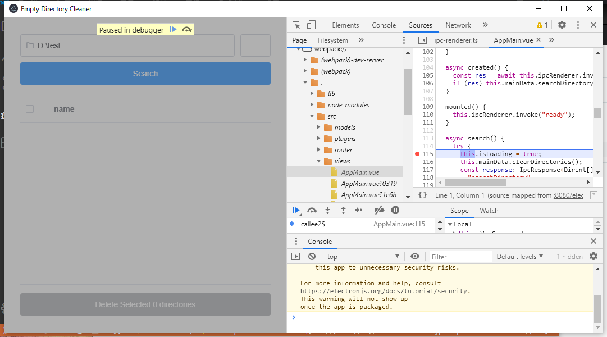Screen dimensions: 607x337
Task: Show more DevTools tabs chevron
Action: tap(485, 25)
